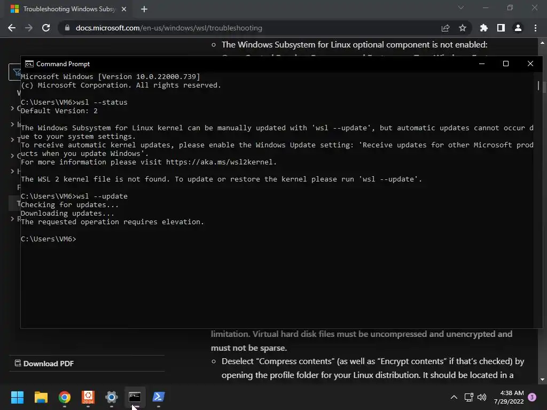Toggle the Chrome side panel icon
The image size is (547, 410).
point(501,28)
